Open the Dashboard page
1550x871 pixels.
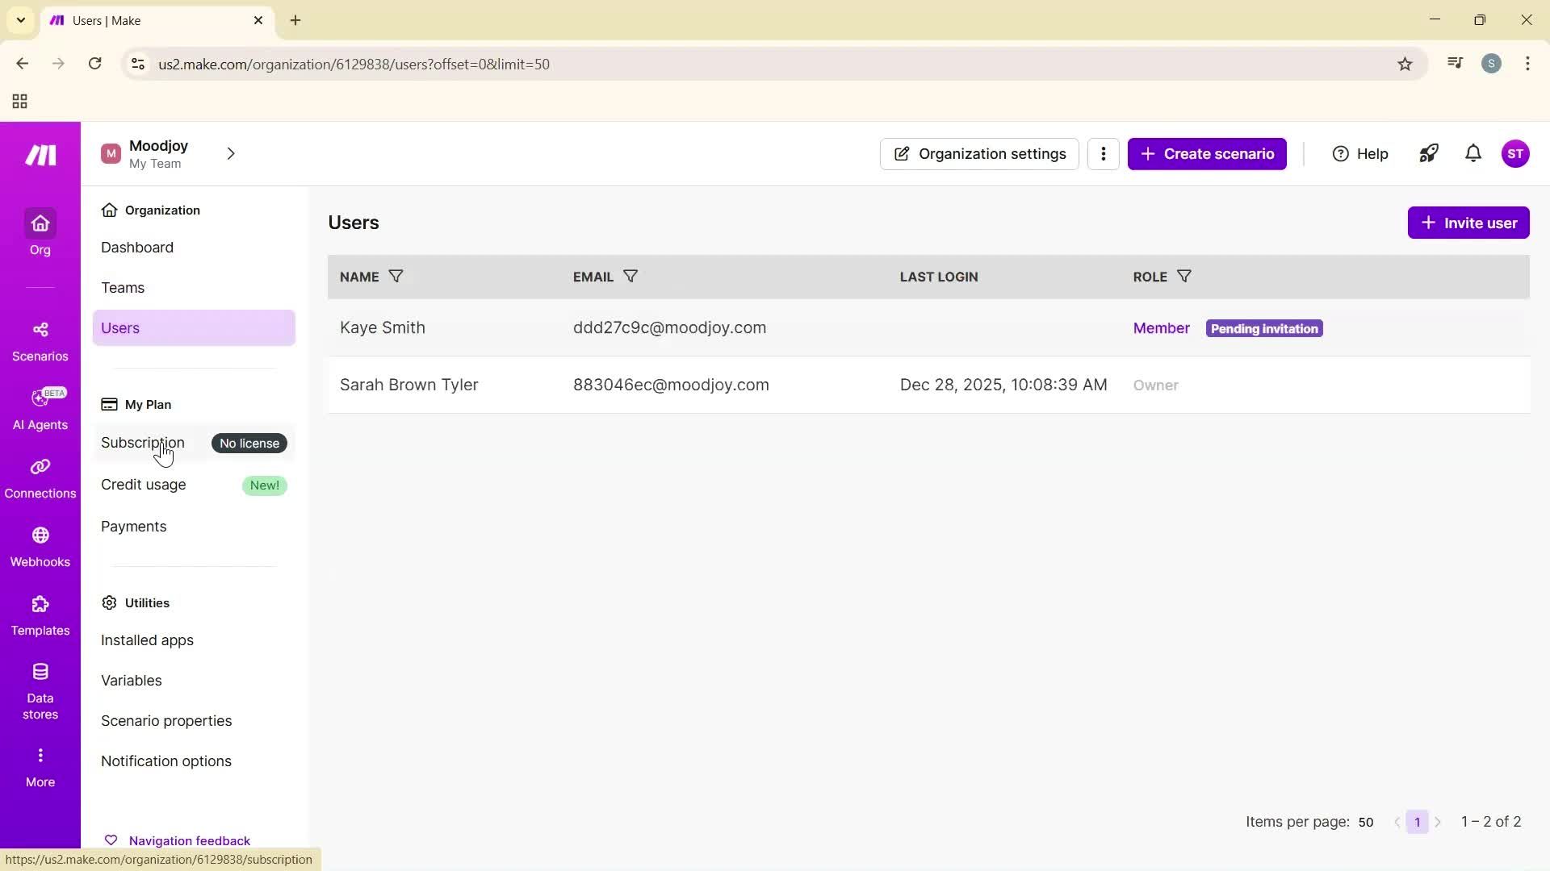pos(136,247)
